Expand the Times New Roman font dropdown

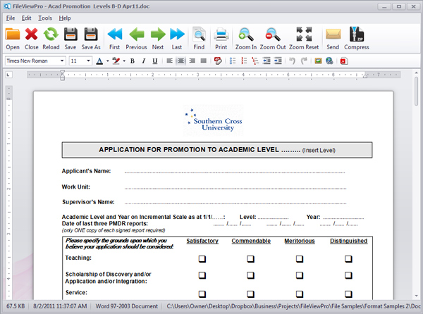62,61
